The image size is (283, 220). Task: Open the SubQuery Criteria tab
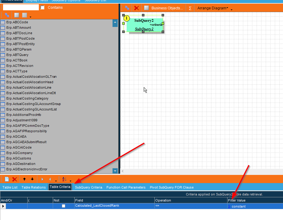[x=89, y=187]
